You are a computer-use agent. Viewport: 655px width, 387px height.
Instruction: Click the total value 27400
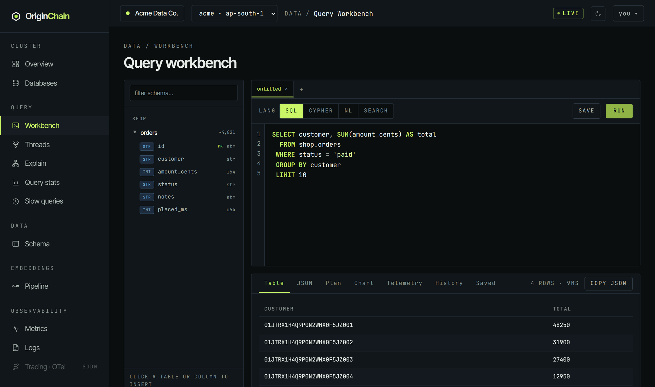click(x=561, y=360)
